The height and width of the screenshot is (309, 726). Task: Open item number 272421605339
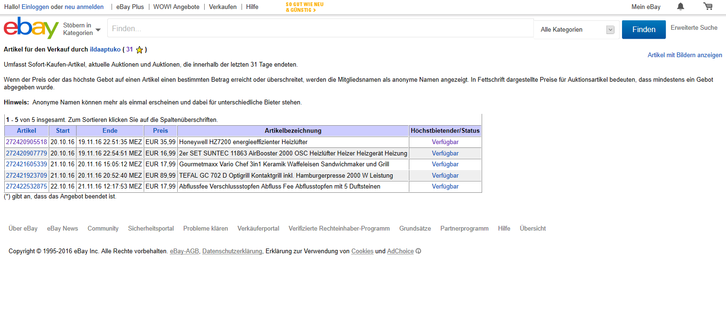pyautogui.click(x=26, y=164)
